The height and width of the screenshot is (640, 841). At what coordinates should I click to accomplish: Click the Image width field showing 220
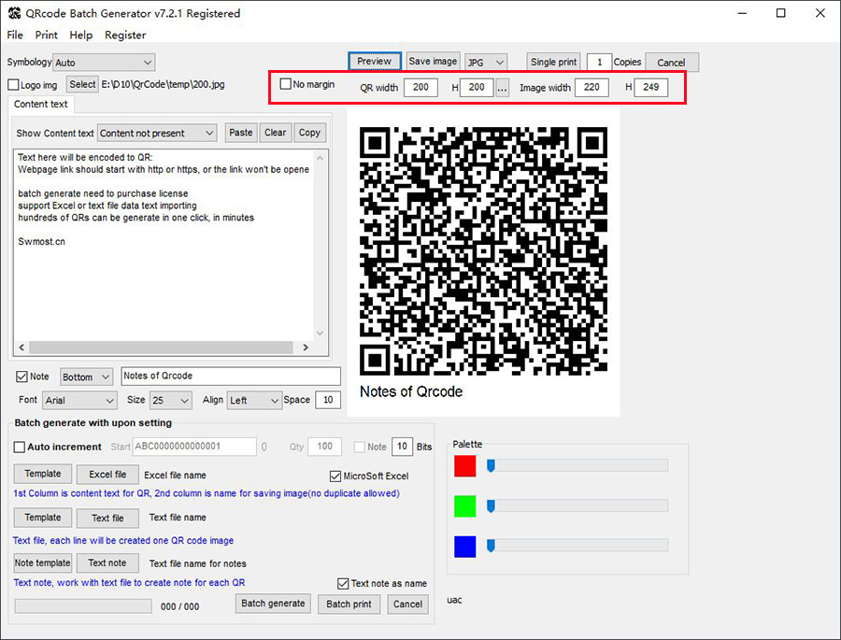click(592, 87)
